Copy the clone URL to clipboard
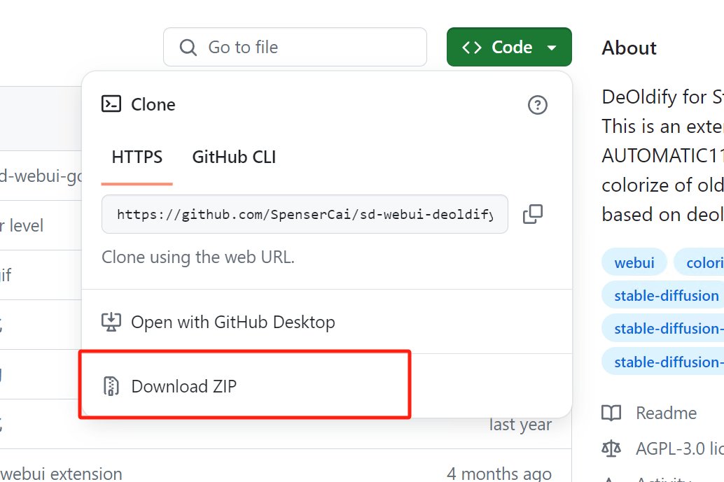This screenshot has width=724, height=482. coord(533,215)
